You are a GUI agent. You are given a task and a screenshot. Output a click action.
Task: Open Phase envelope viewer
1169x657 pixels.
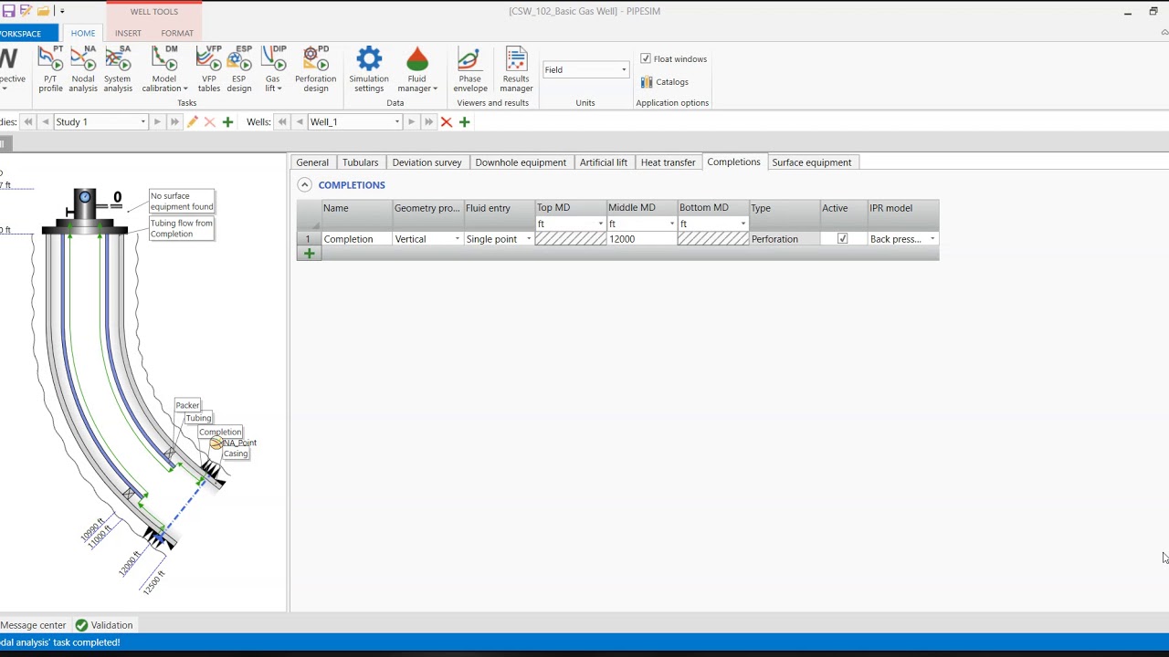coord(470,69)
